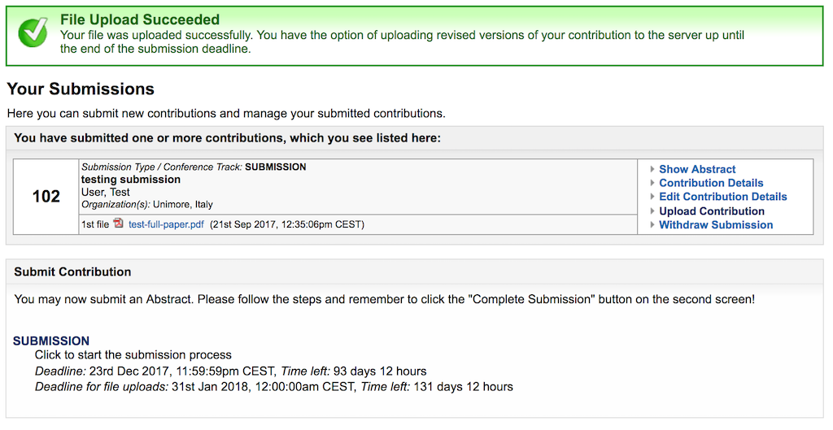This screenshot has width=833, height=430.
Task: Edit Contribution Details of submission 102
Action: point(723,197)
